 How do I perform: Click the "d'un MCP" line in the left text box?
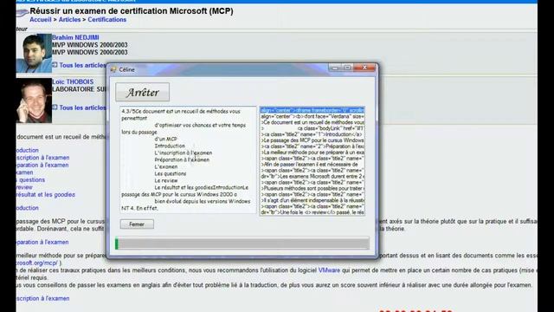[165, 139]
